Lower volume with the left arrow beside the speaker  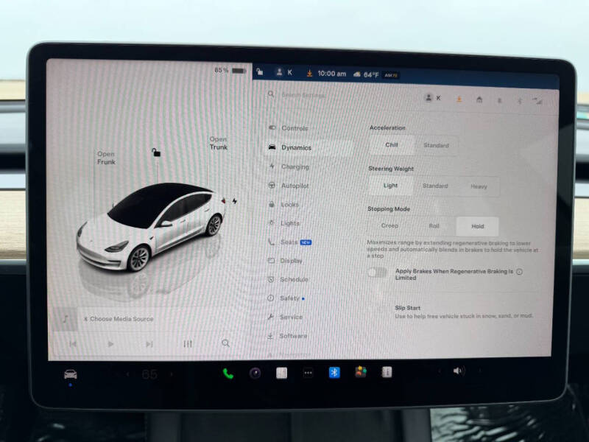[x=439, y=371]
